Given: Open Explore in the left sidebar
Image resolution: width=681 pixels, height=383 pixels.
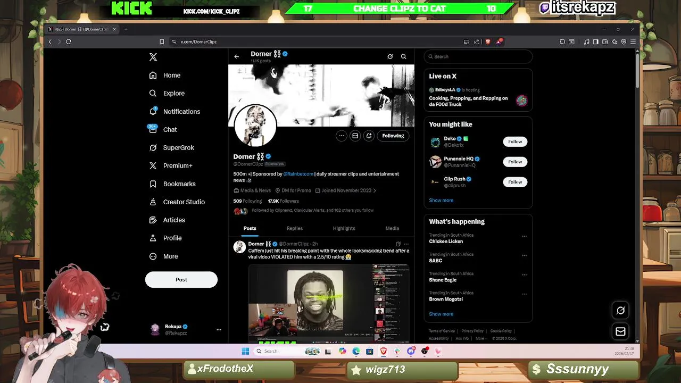Looking at the screenshot, I should tap(167, 93).
